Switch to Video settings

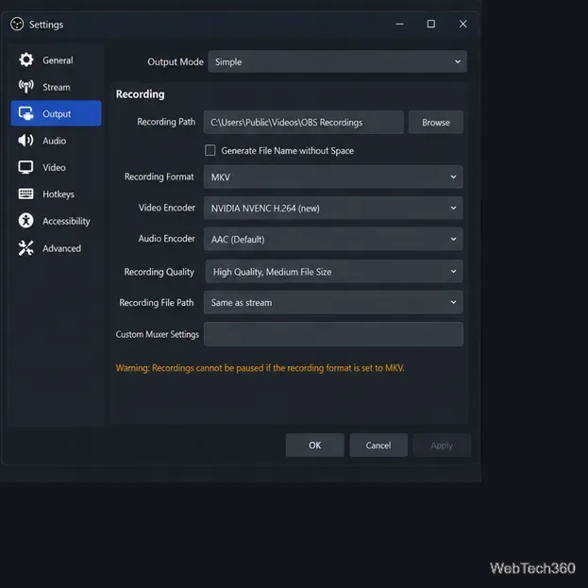[x=56, y=167]
